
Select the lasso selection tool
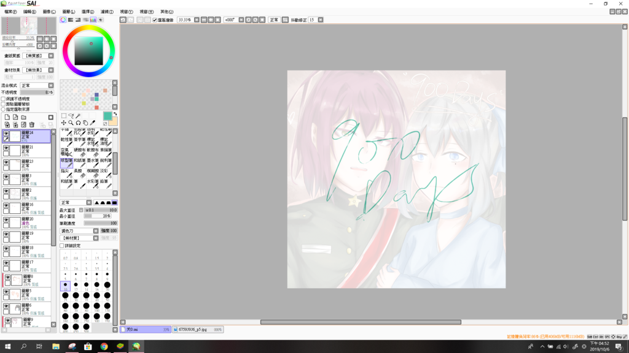pos(71,116)
